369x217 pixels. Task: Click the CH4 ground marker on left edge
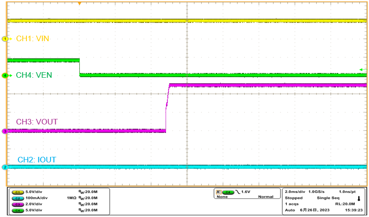coord(6,75)
